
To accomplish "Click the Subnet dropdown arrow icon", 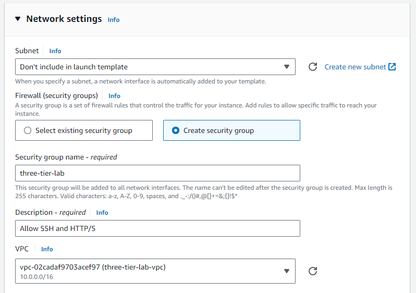I will click(x=286, y=67).
